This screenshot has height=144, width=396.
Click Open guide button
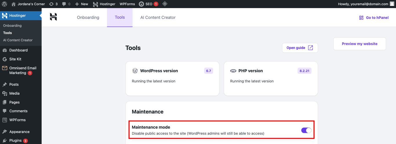(x=300, y=48)
